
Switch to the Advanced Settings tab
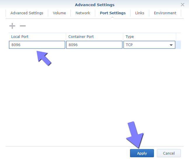[27, 13]
